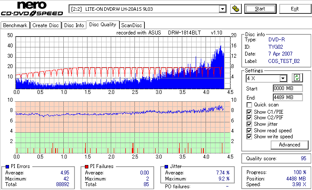This screenshot has width=312, height=190.
Task: Expand the LITE-ON drive selection dropdown
Action: tap(222, 9)
